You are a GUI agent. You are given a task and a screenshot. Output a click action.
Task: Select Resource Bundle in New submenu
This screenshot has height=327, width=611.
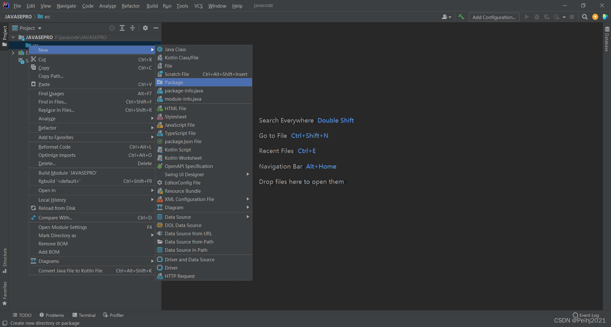click(204, 191)
